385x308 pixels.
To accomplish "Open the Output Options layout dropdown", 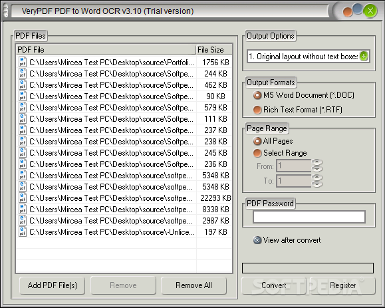I will [x=364, y=57].
